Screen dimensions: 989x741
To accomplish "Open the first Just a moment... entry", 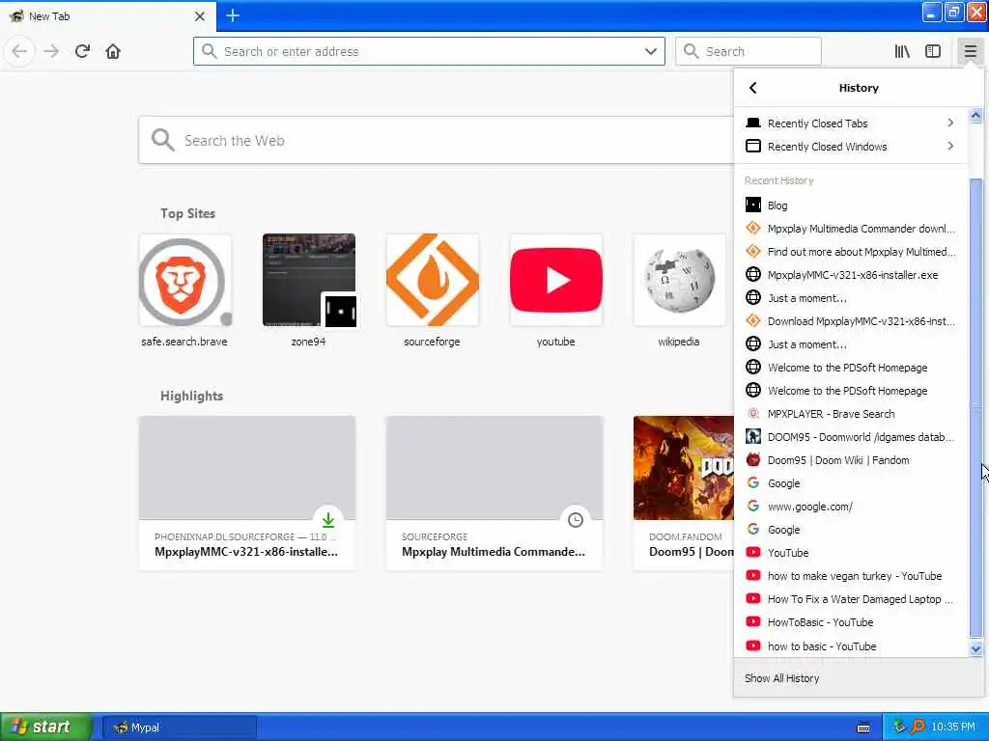I will [x=850, y=298].
